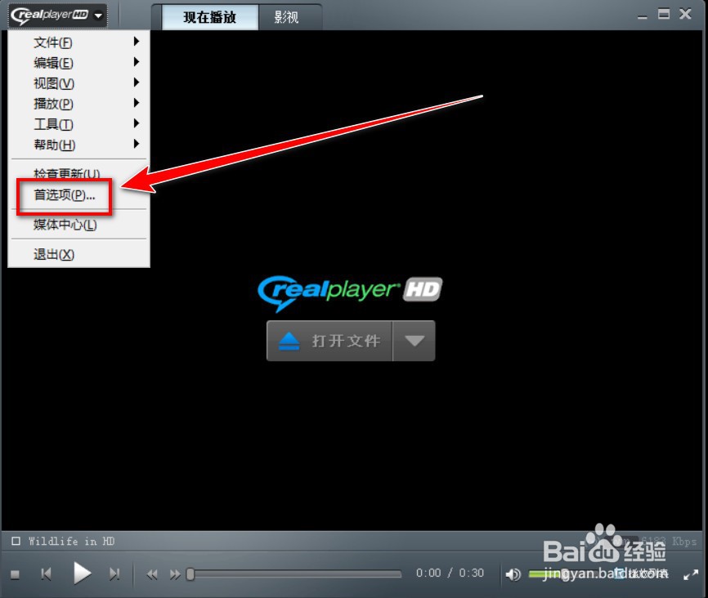Open the 播放(P) submenu
The width and height of the screenshot is (708, 598).
[x=79, y=104]
